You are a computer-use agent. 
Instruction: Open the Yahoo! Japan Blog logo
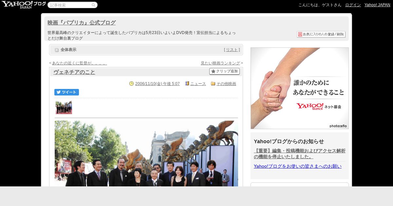tap(24, 5)
